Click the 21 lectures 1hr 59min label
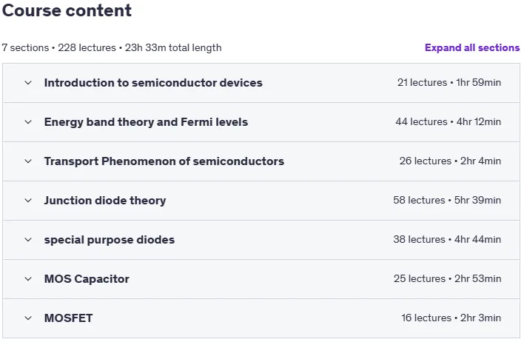524x342 pixels. [x=449, y=83]
